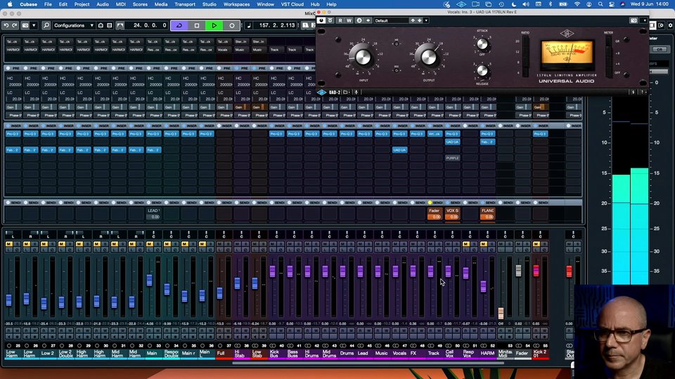Open channel 25 Tal..ck input routing

coord(12,41)
